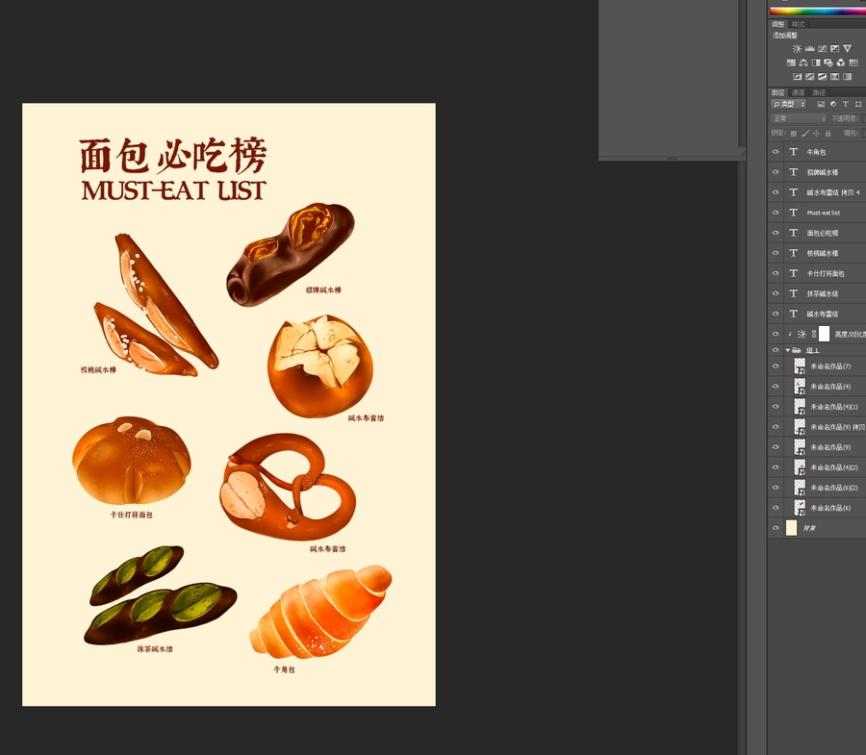The width and height of the screenshot is (866, 755).
Task: Add a Black & White adjustment layer
Action: pos(816,63)
